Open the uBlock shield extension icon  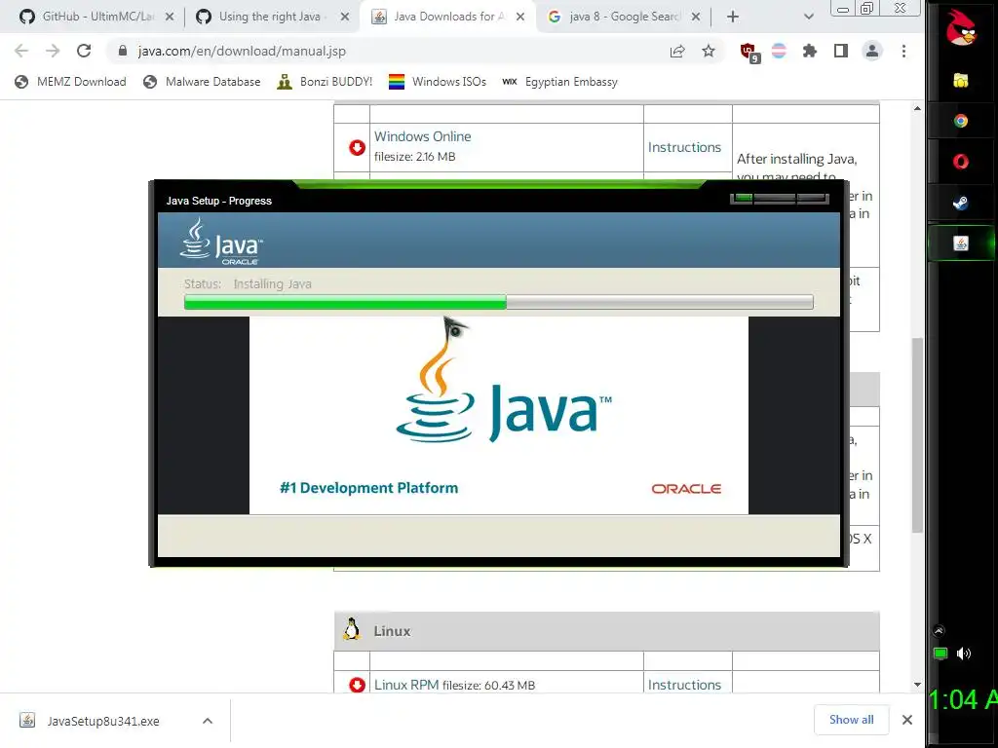pyautogui.click(x=749, y=53)
